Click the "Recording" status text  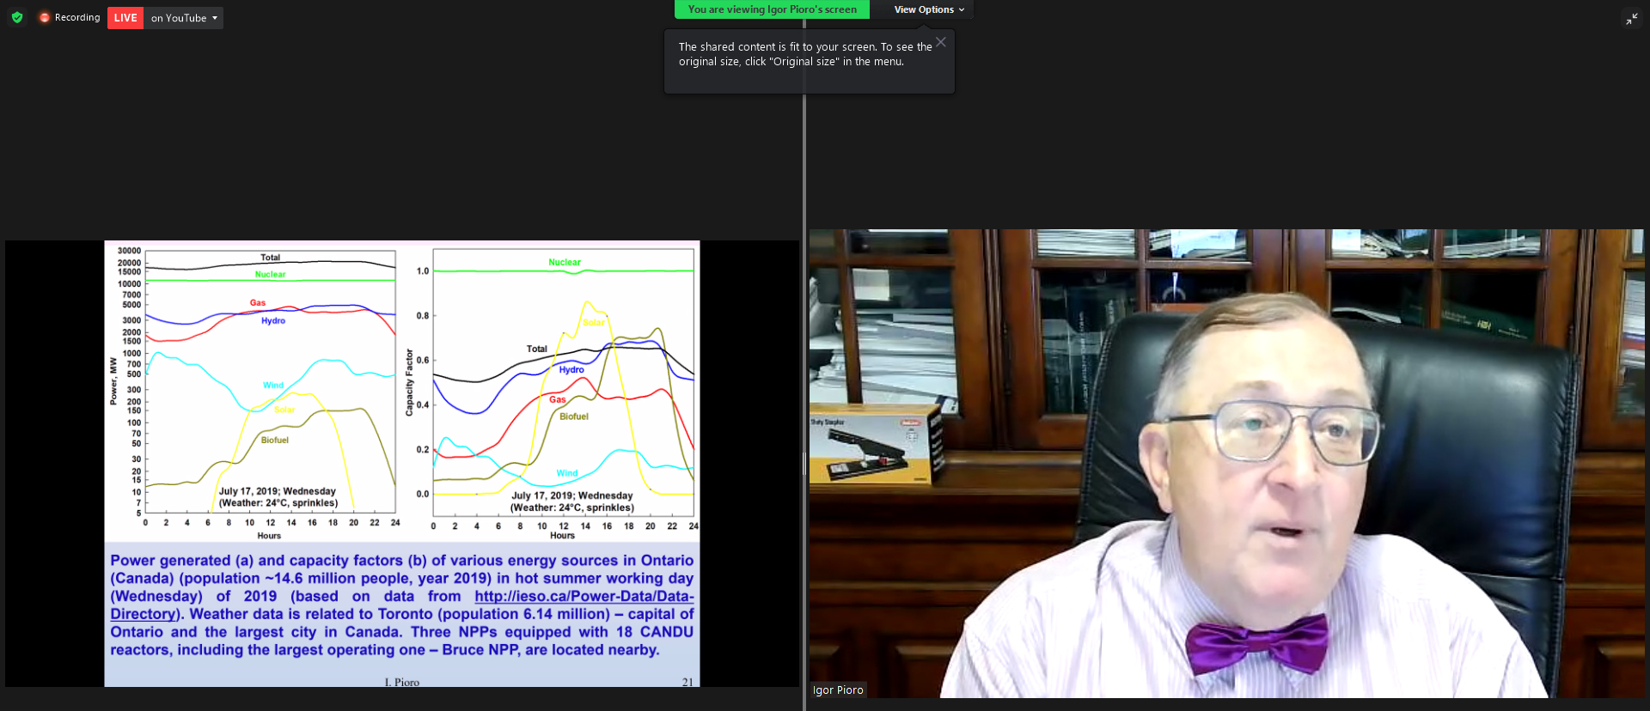click(x=77, y=17)
